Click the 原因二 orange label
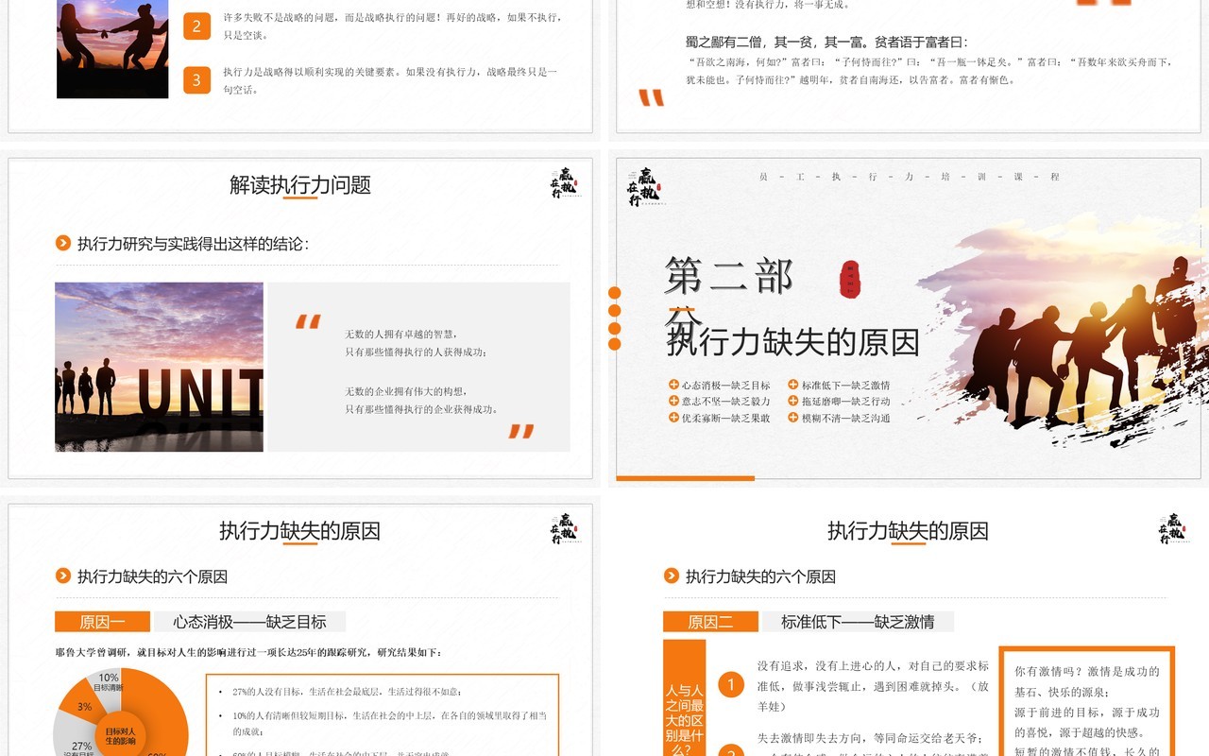Viewport: 1209px width, 756px height. 710,622
